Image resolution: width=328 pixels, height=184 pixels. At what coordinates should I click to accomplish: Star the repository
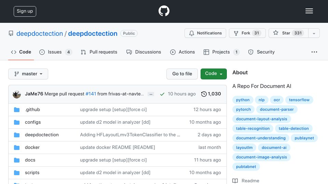(x=288, y=33)
